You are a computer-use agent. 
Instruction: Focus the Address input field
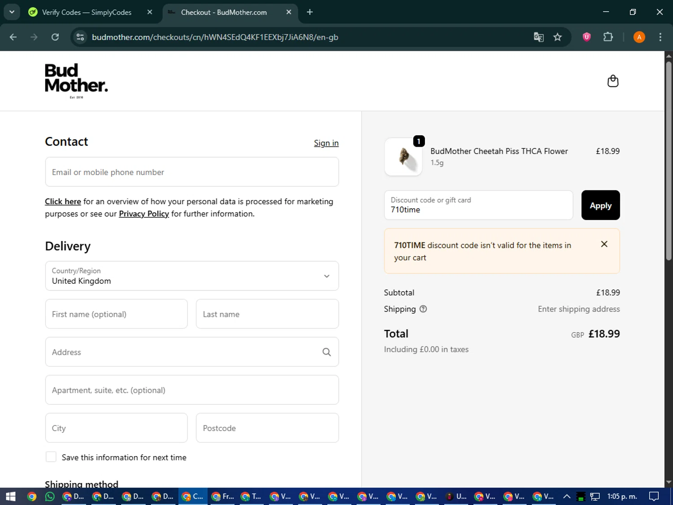(x=192, y=352)
